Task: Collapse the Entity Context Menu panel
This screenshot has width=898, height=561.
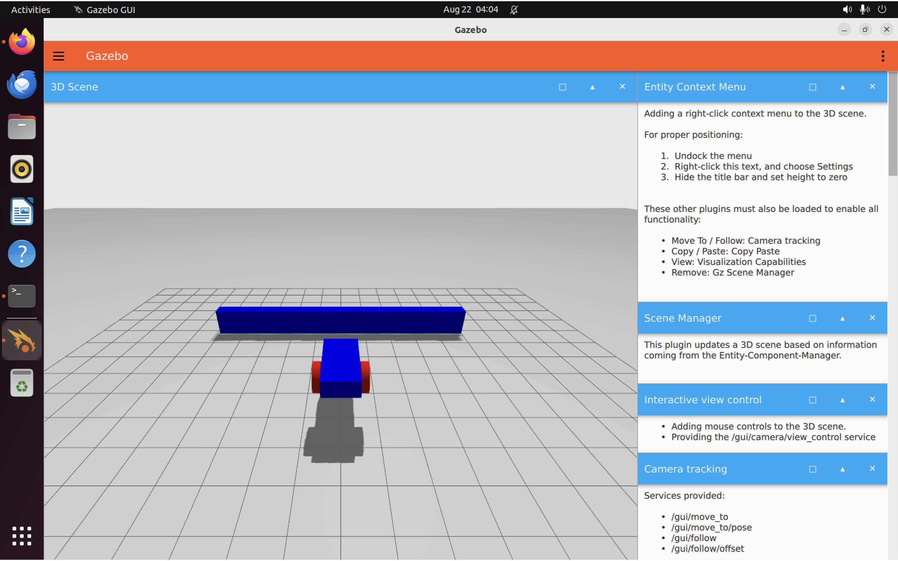Action: pos(842,87)
